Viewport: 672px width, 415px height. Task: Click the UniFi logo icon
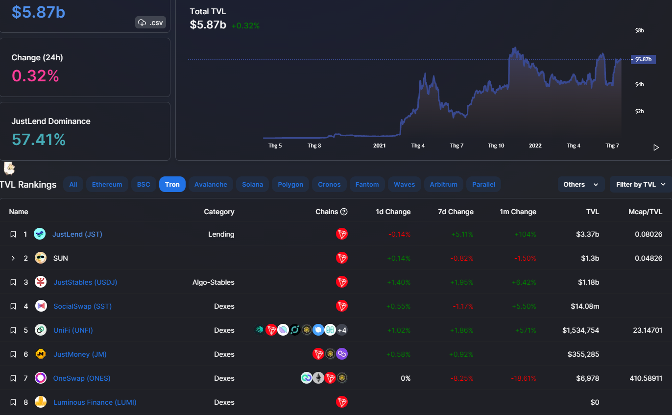coord(41,330)
